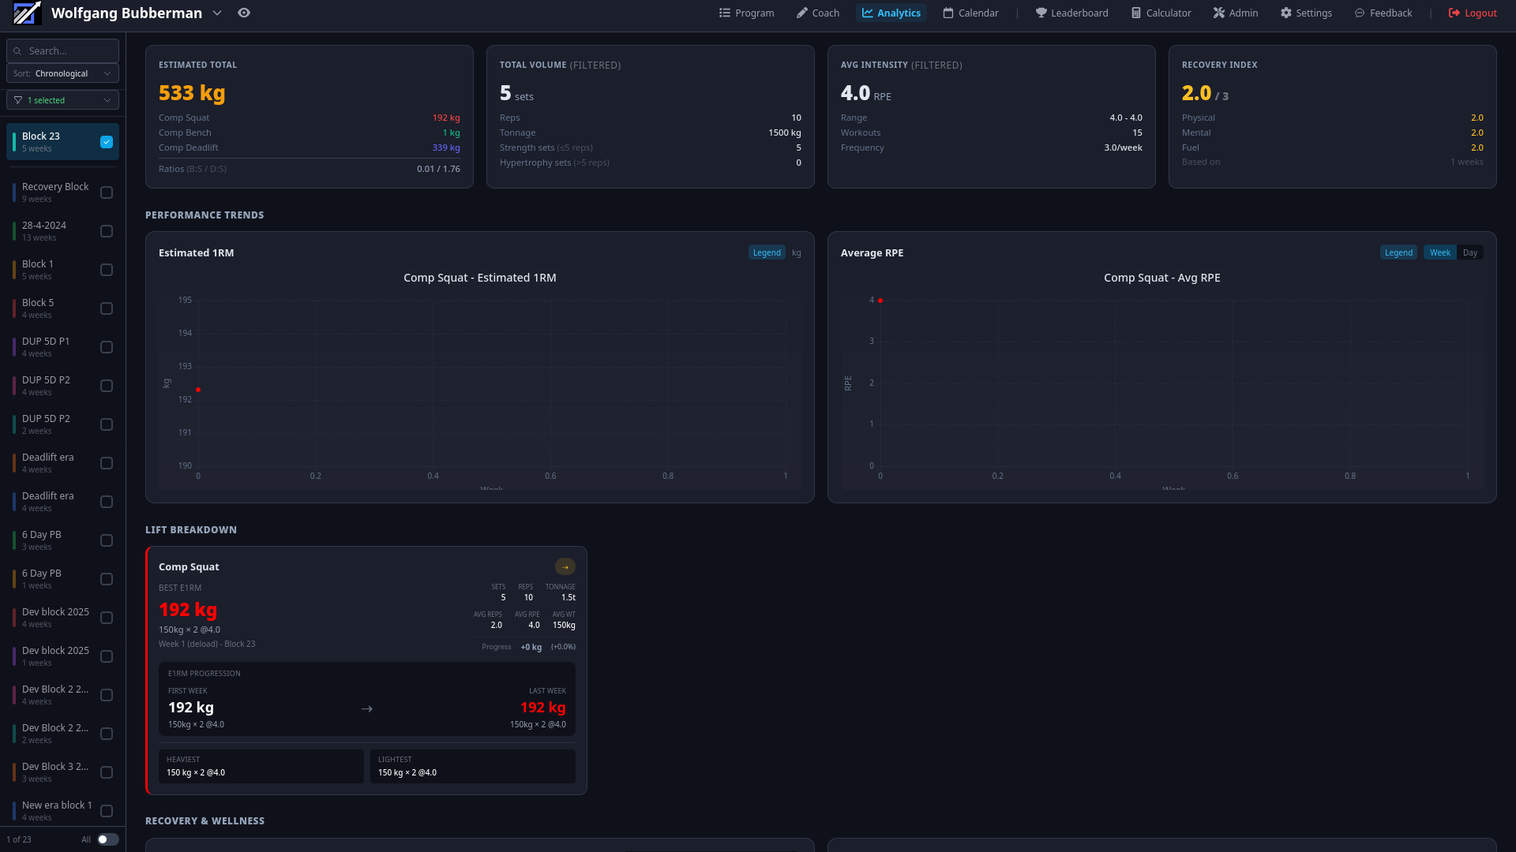Open Comp Squat details via the arrow icon
This screenshot has height=852, width=1516.
[x=565, y=566]
